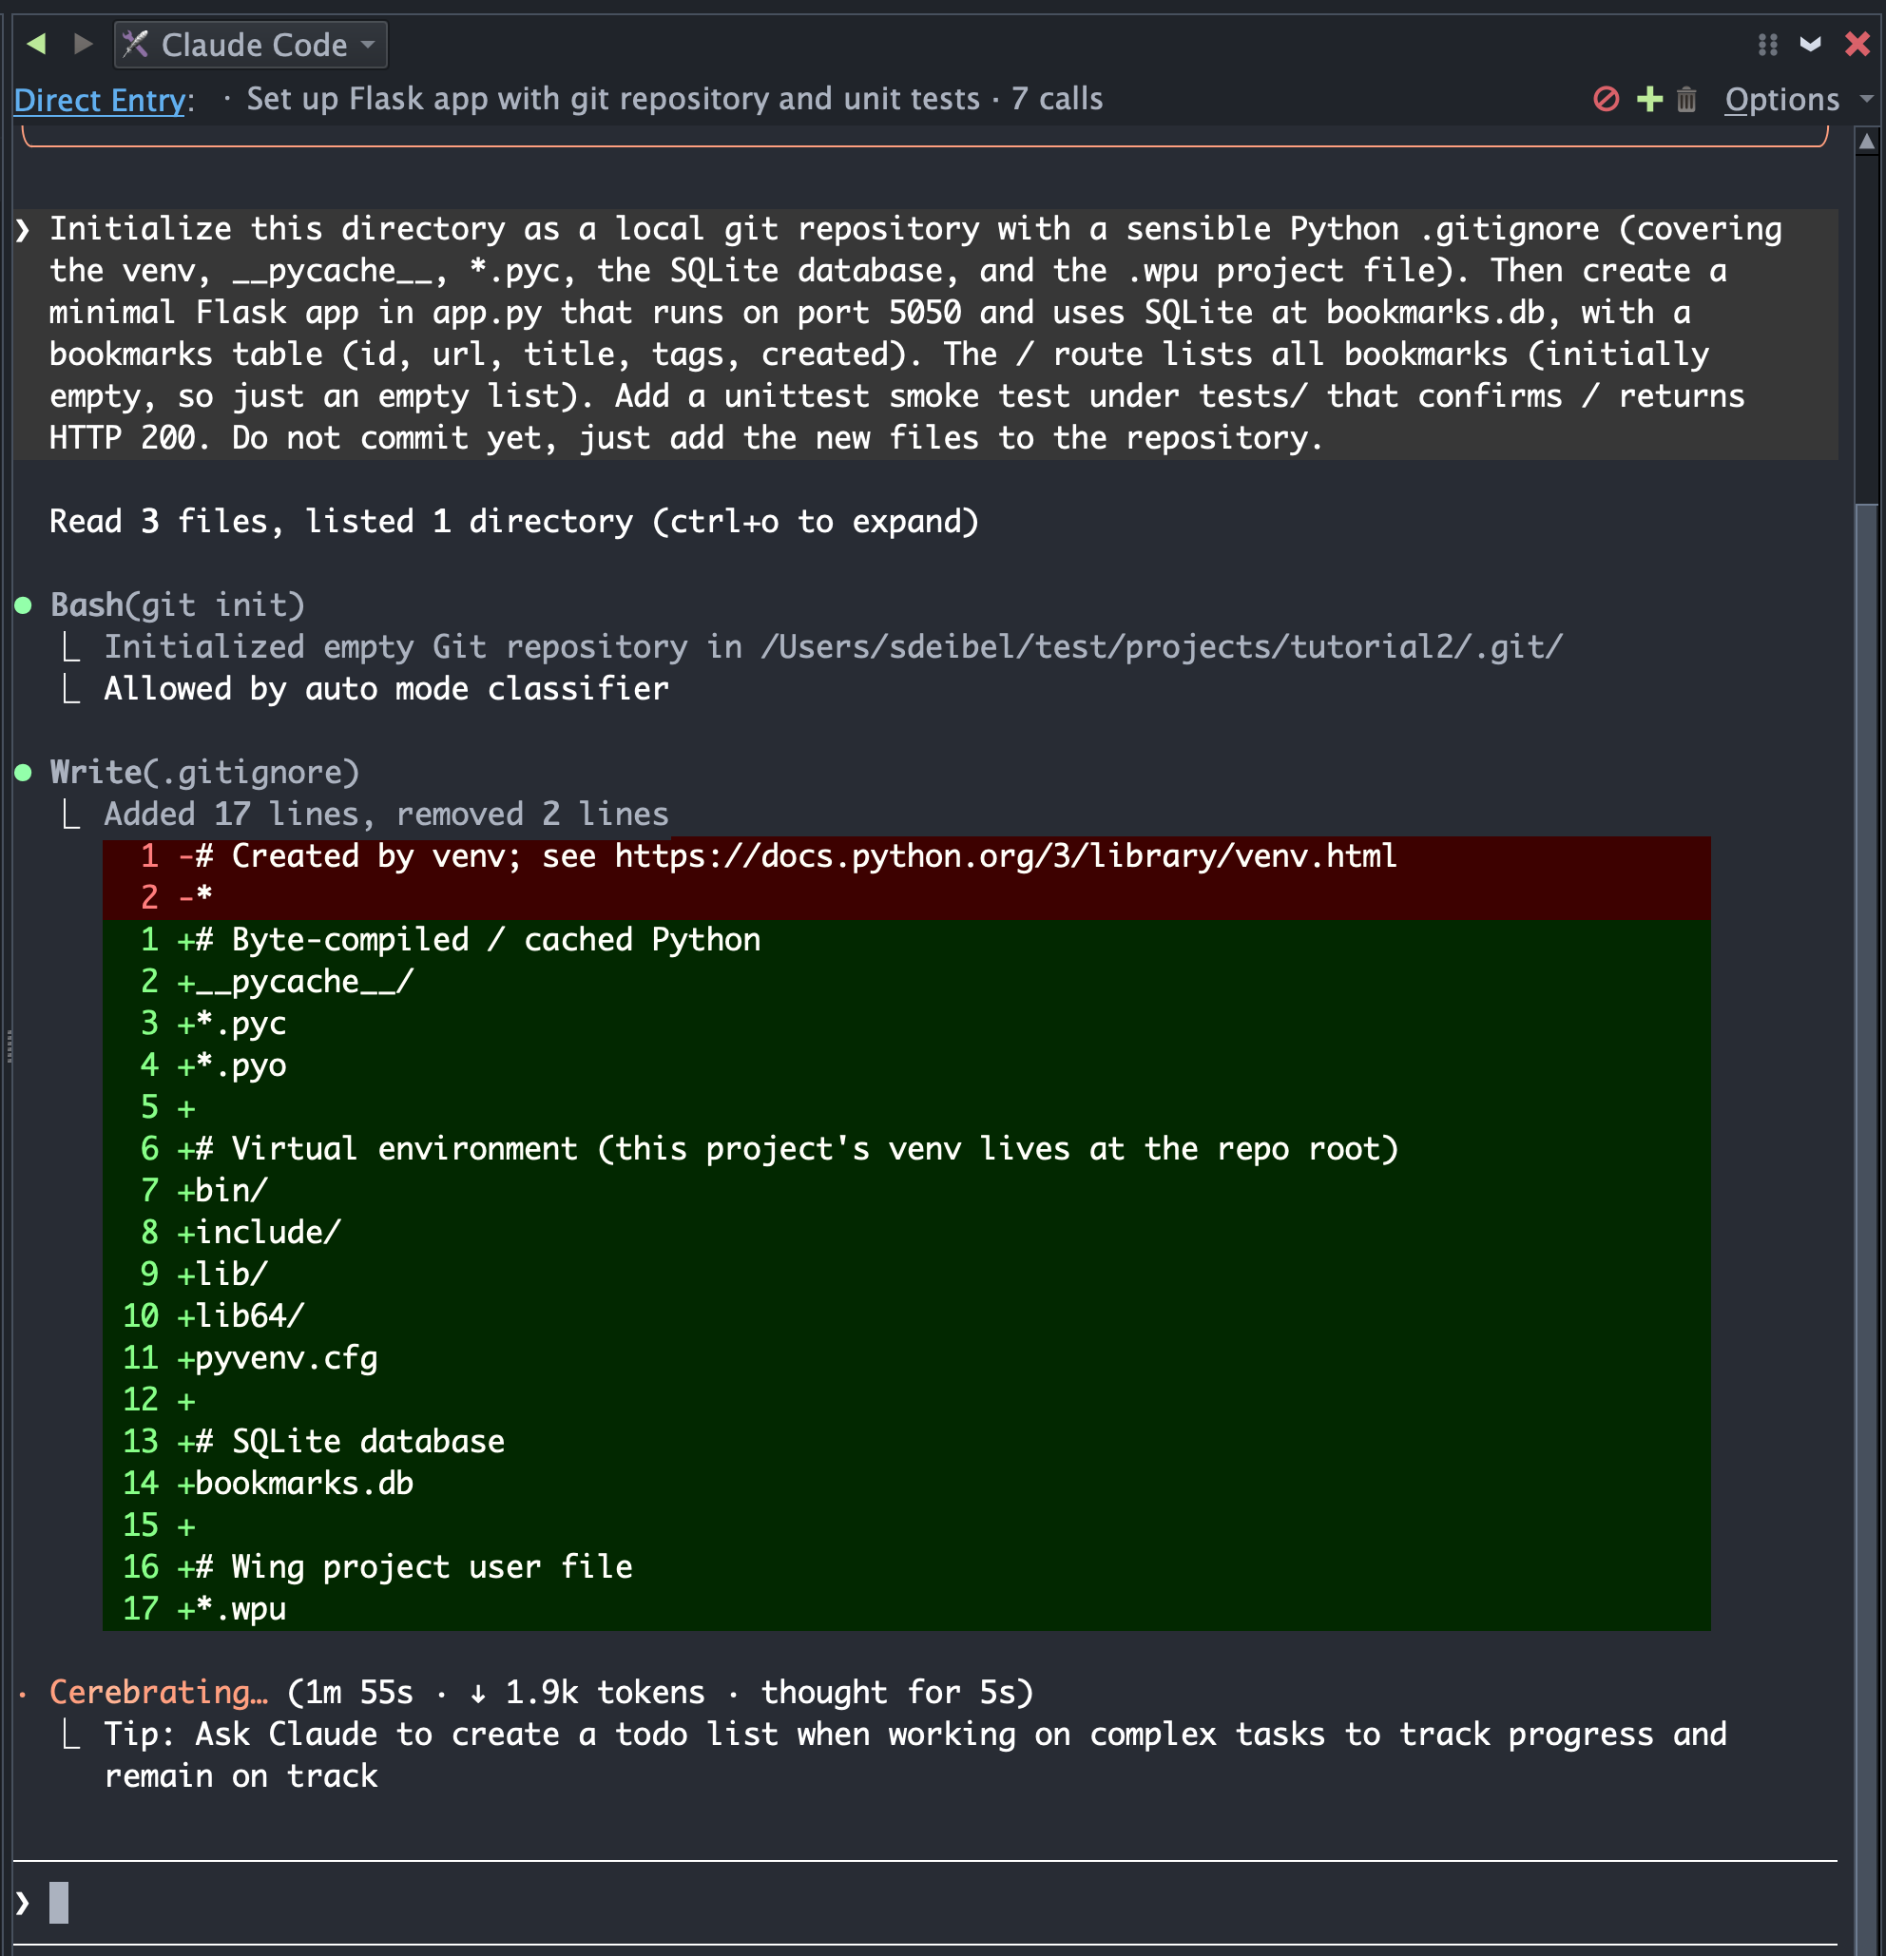Viewport: 1886px width, 1956px height.
Task: Click the green bullet next to Write(.gitignore)
Action: click(24, 774)
